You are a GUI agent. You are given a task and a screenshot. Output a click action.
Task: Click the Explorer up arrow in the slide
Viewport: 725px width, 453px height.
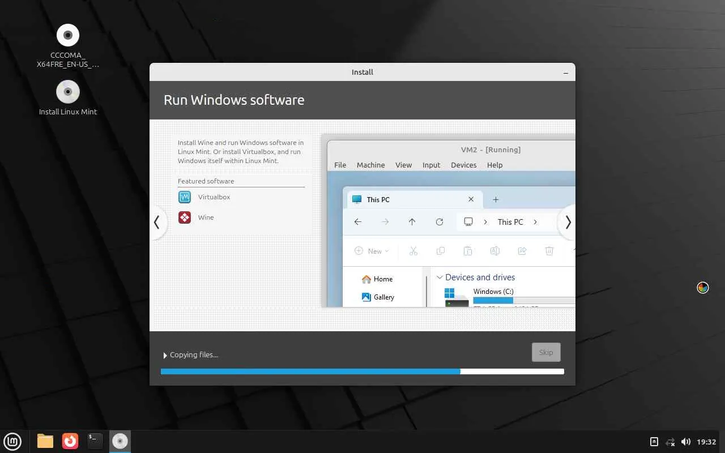point(412,222)
